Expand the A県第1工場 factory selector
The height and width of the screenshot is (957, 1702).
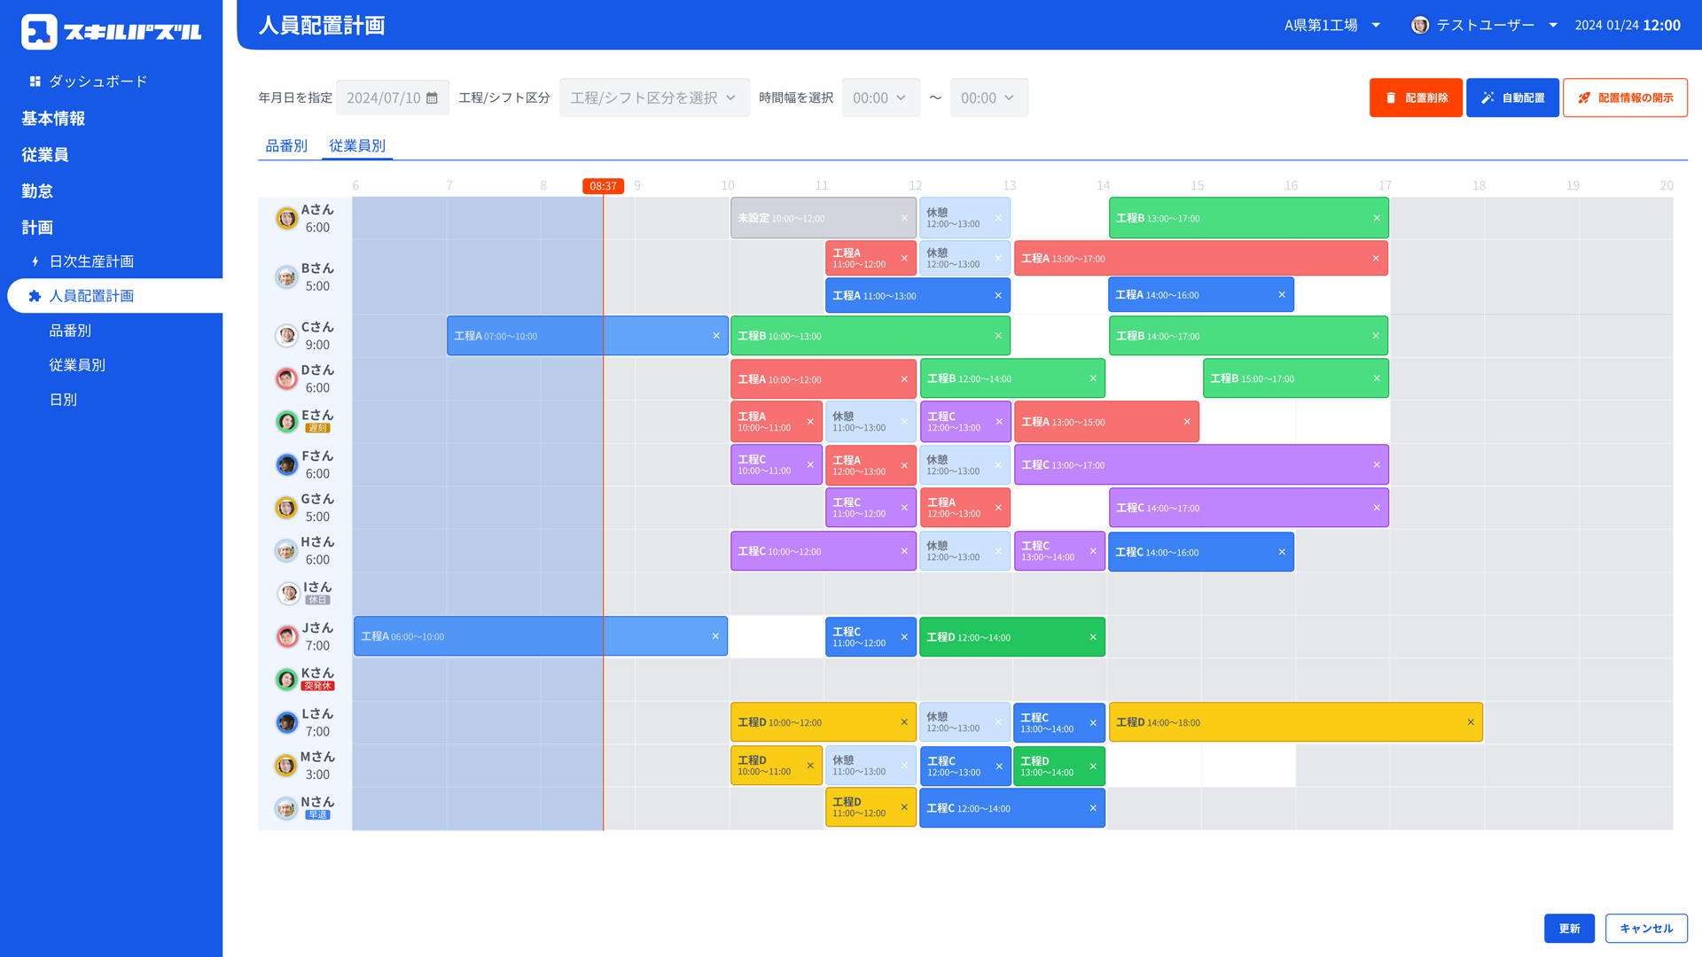coord(1332,25)
